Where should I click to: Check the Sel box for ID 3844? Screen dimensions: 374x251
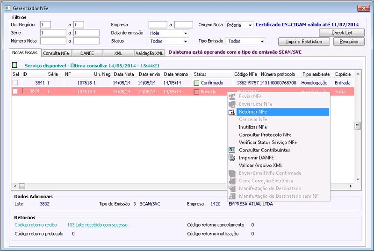[15, 92]
